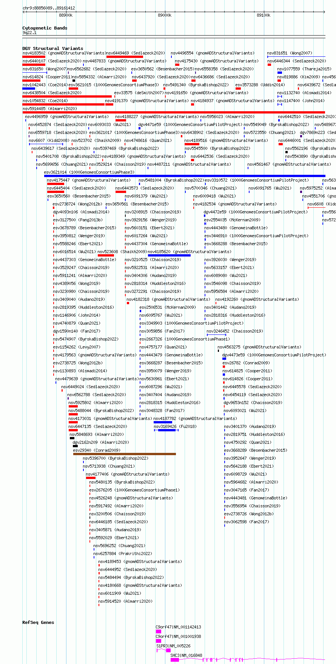
Task: Click the 89000k ruler tick label
Action: (165, 15)
